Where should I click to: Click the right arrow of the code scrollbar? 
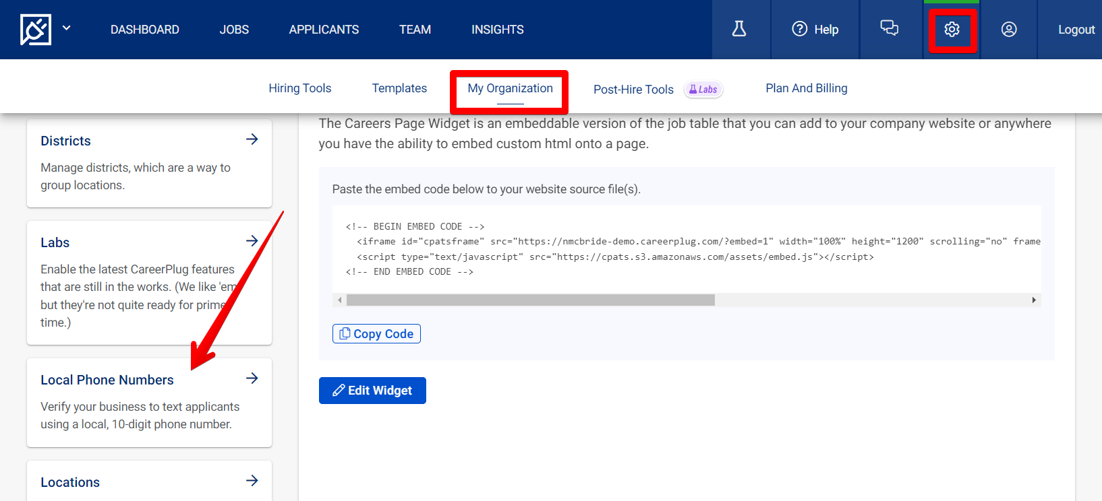pos(1034,300)
